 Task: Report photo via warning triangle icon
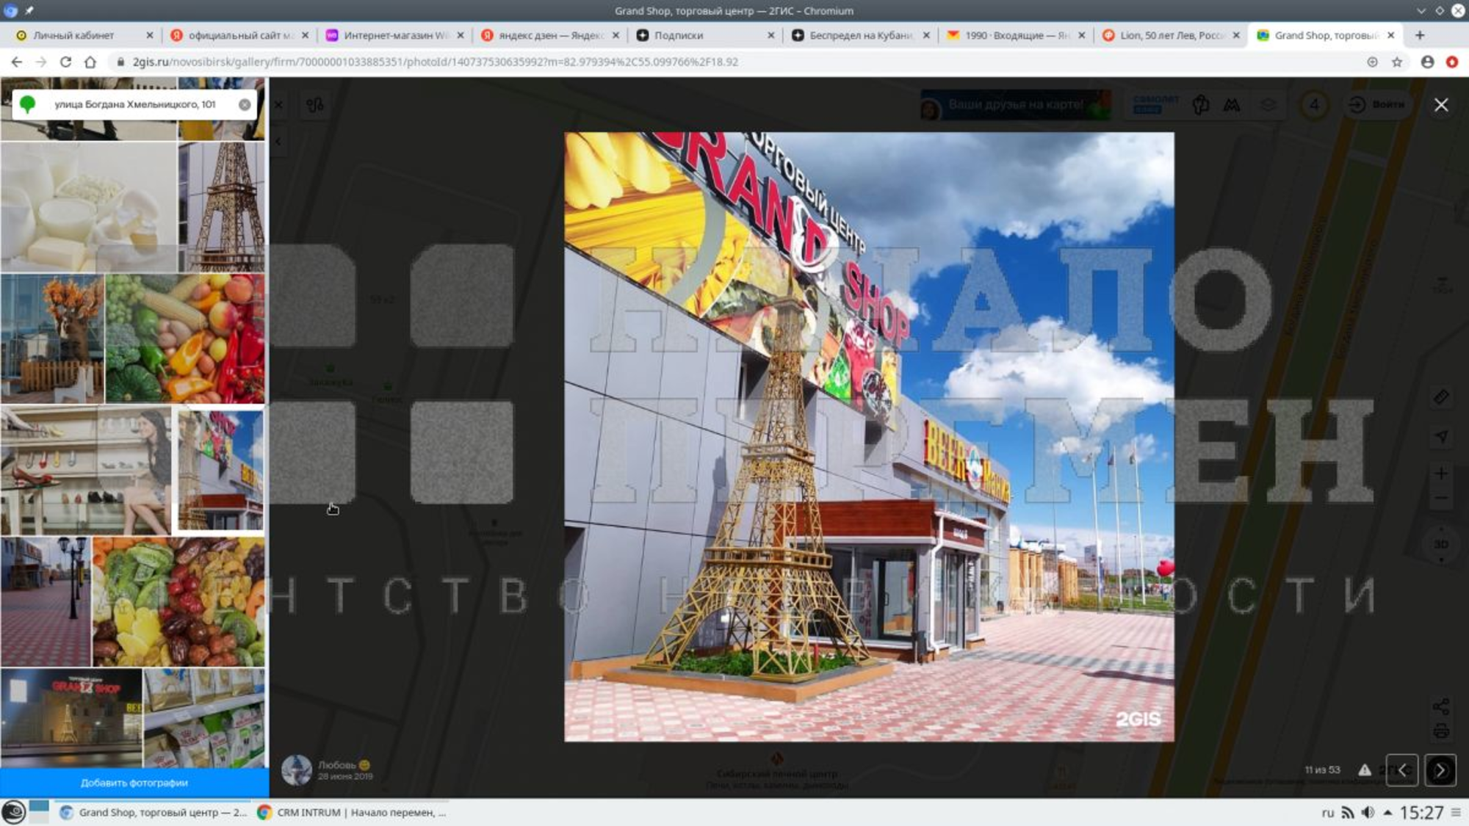(x=1364, y=770)
